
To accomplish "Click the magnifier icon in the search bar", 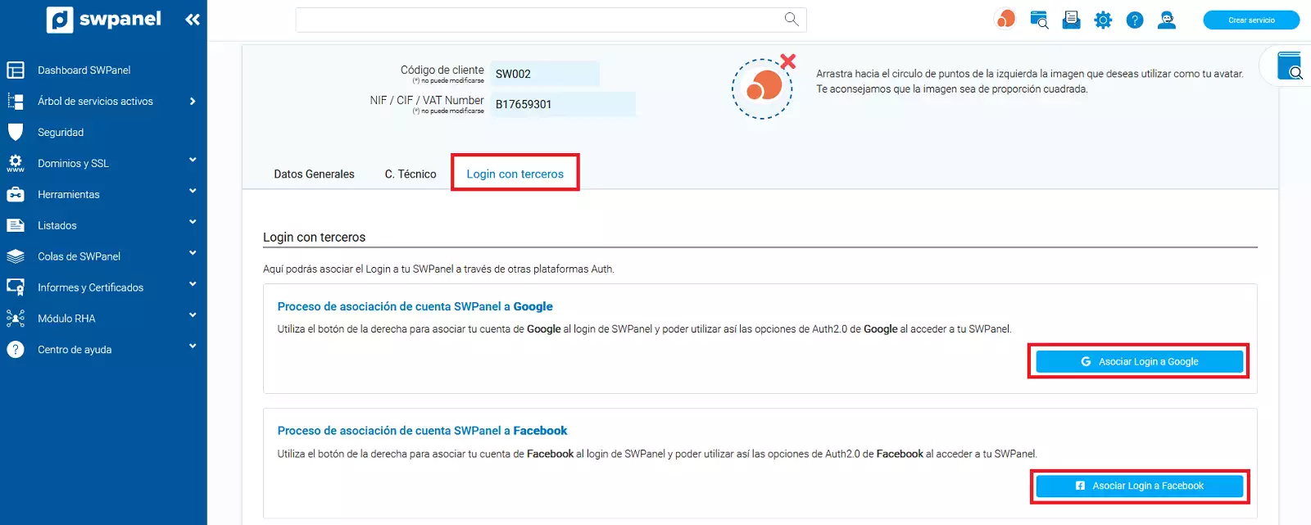I will (x=791, y=19).
